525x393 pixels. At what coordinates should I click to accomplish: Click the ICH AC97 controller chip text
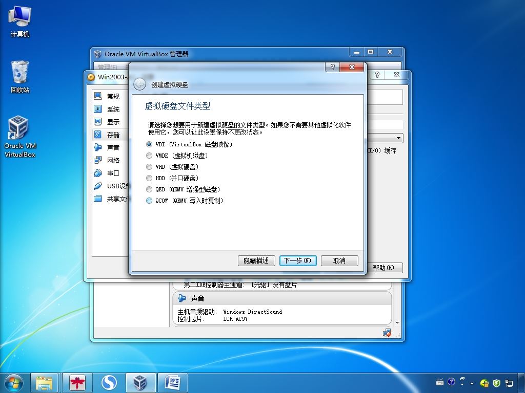[x=235, y=319]
